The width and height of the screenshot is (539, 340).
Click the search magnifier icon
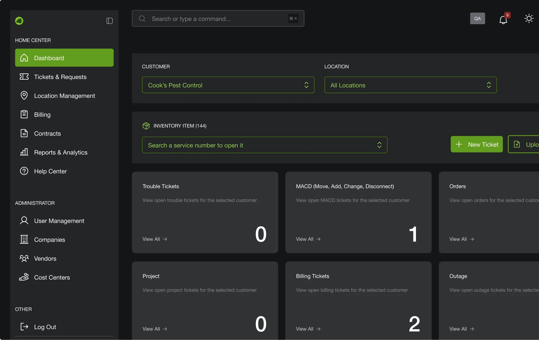(x=142, y=19)
